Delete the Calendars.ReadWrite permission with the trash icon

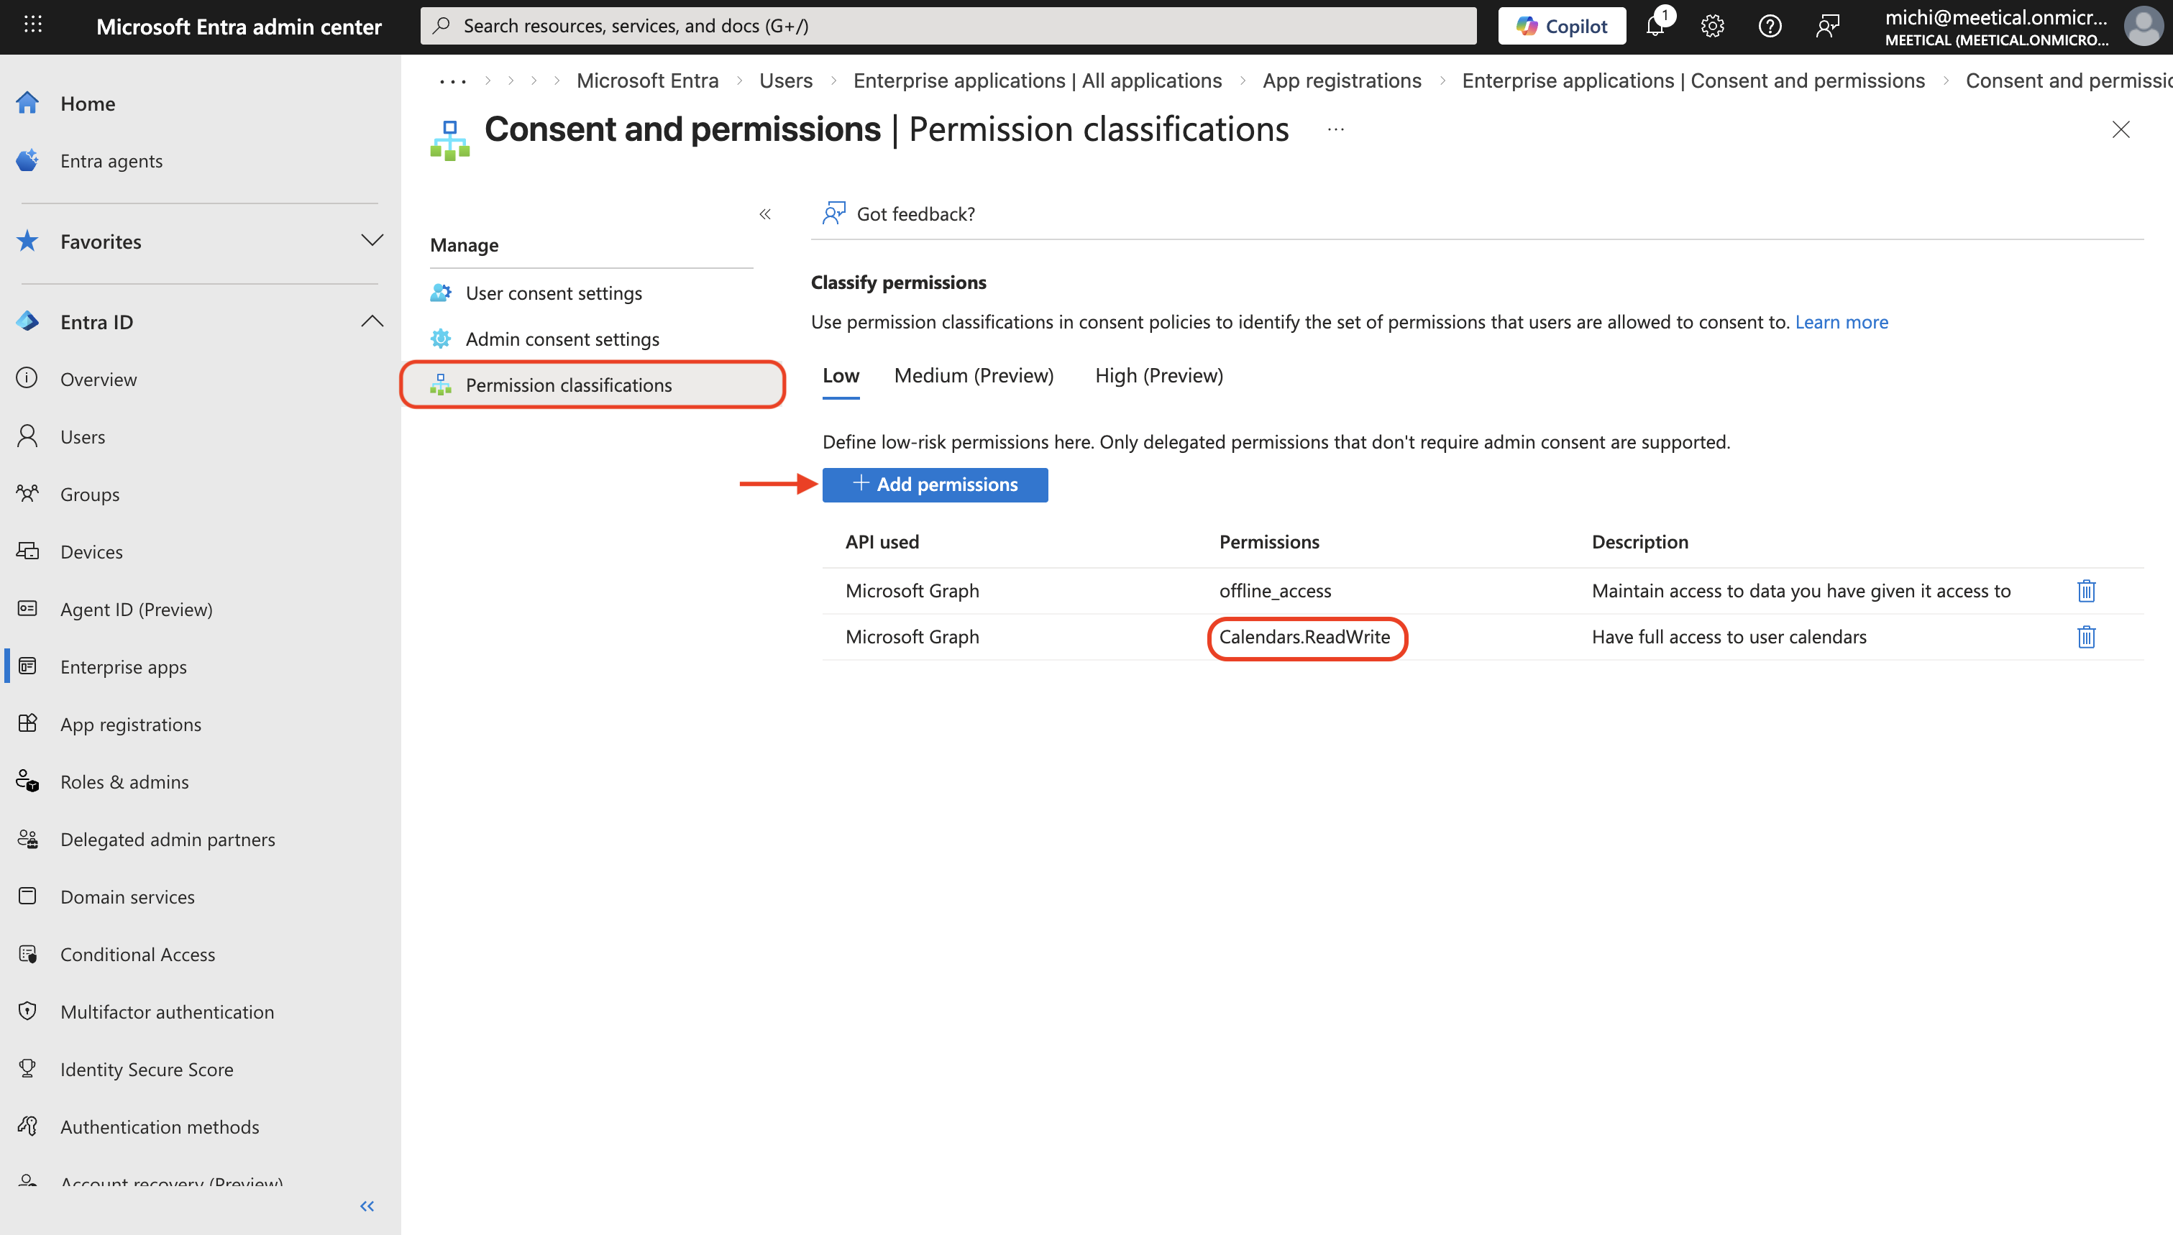click(2086, 636)
